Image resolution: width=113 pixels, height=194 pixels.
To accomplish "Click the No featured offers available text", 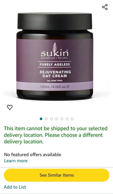I will (x=33, y=155).
